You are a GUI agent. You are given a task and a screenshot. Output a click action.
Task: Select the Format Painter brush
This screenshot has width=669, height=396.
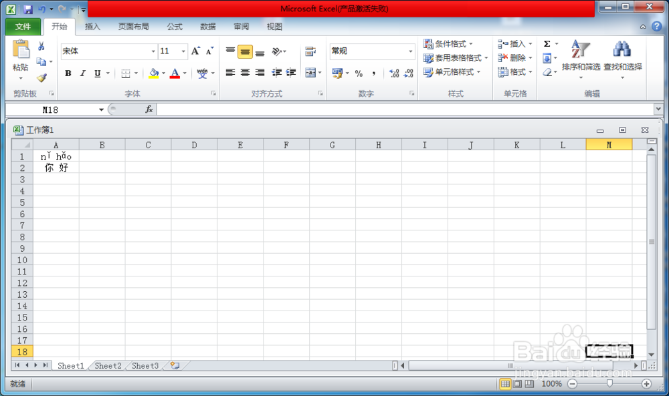pyautogui.click(x=41, y=77)
